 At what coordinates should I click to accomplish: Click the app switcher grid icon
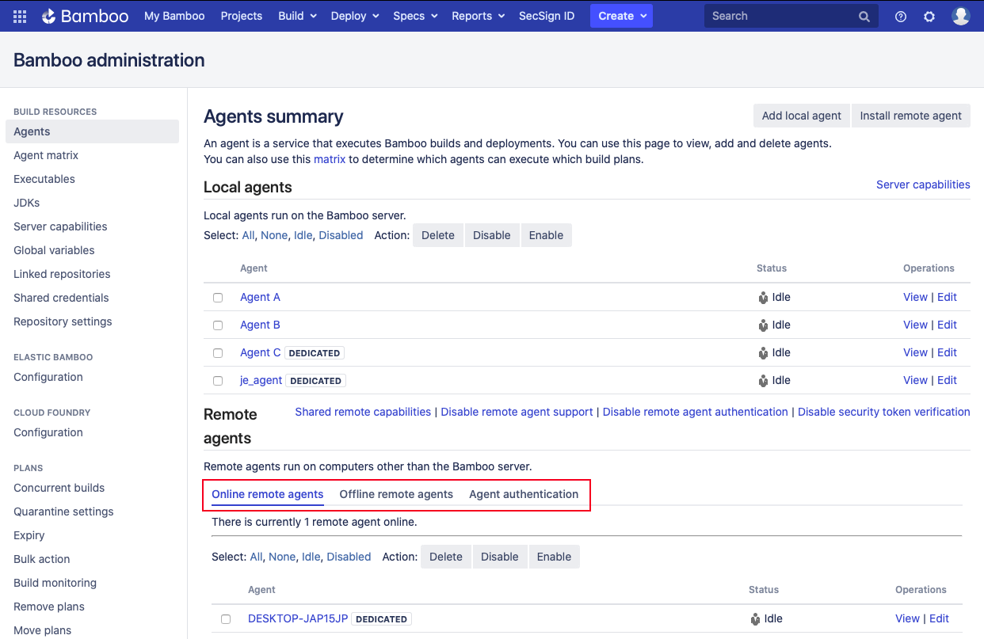19,15
